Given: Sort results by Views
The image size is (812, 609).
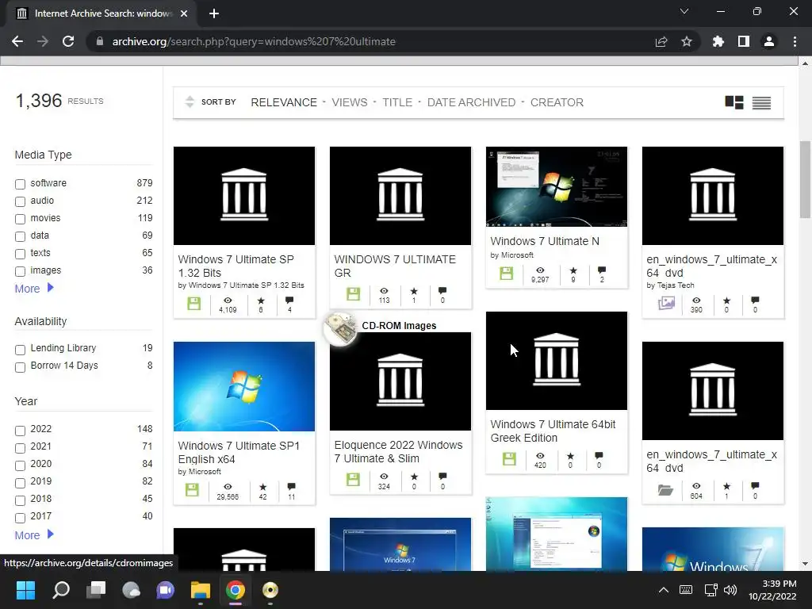Looking at the screenshot, I should tap(350, 102).
